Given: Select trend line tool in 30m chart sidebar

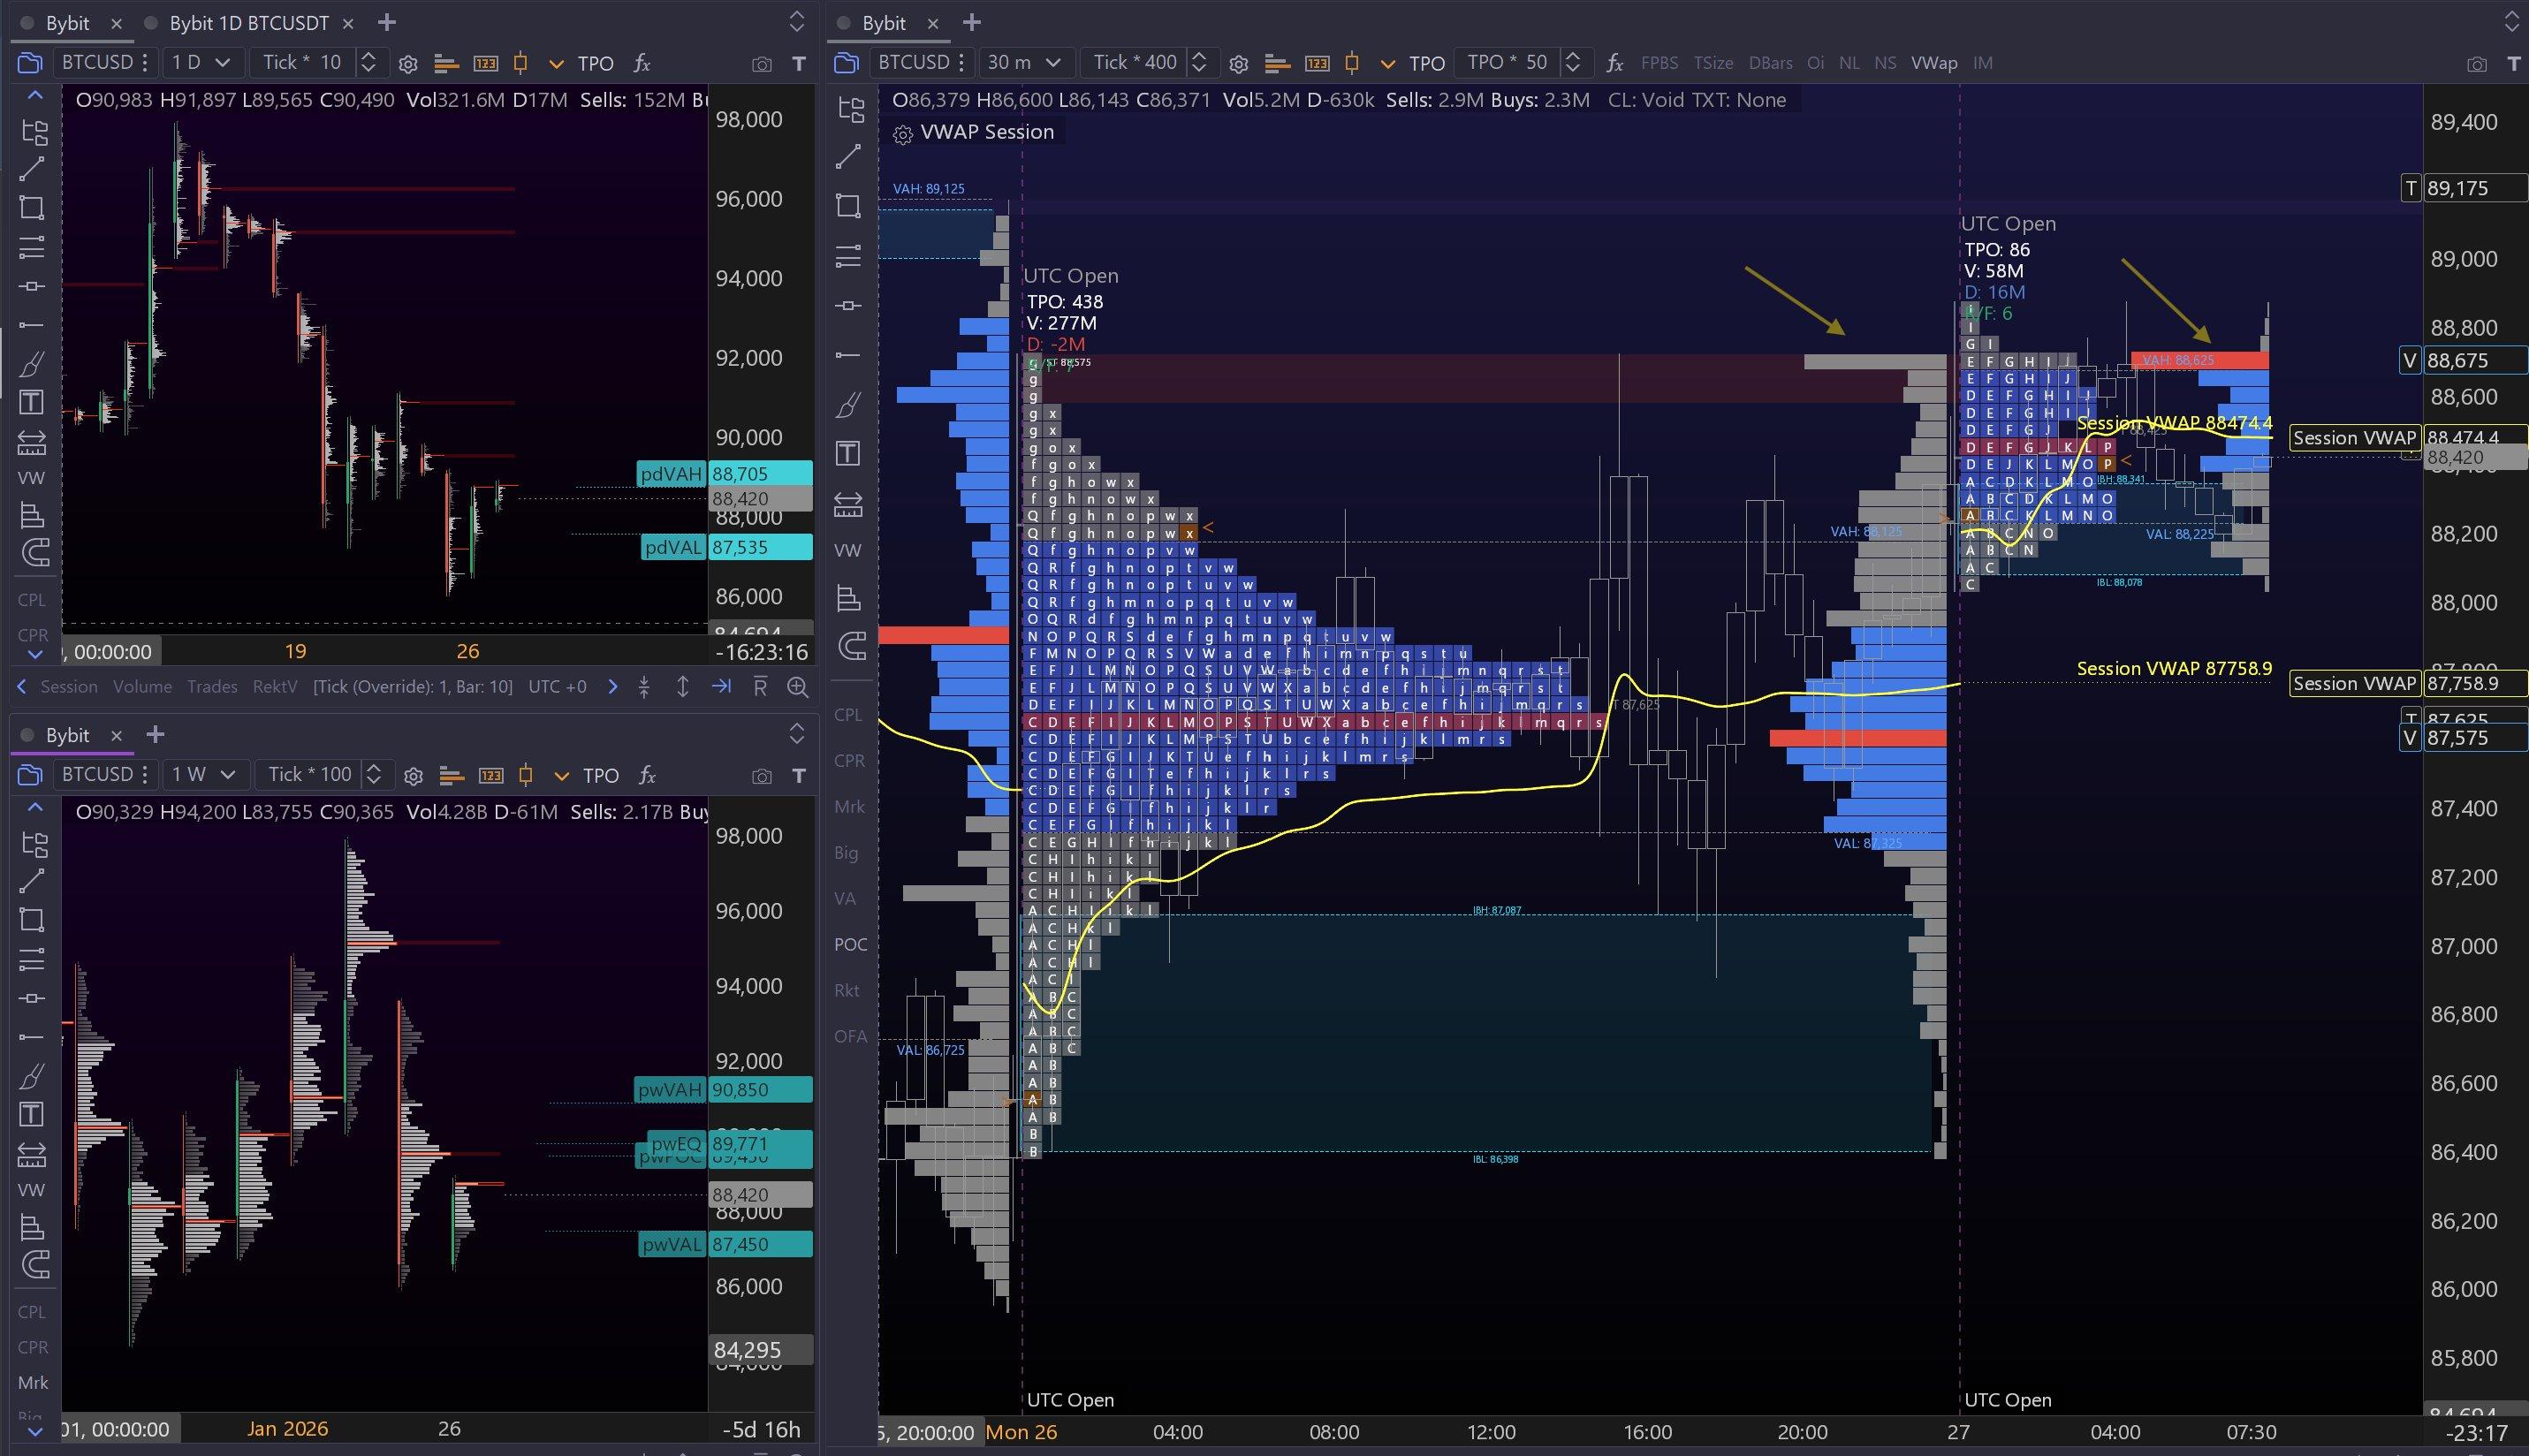Looking at the screenshot, I should point(848,157).
